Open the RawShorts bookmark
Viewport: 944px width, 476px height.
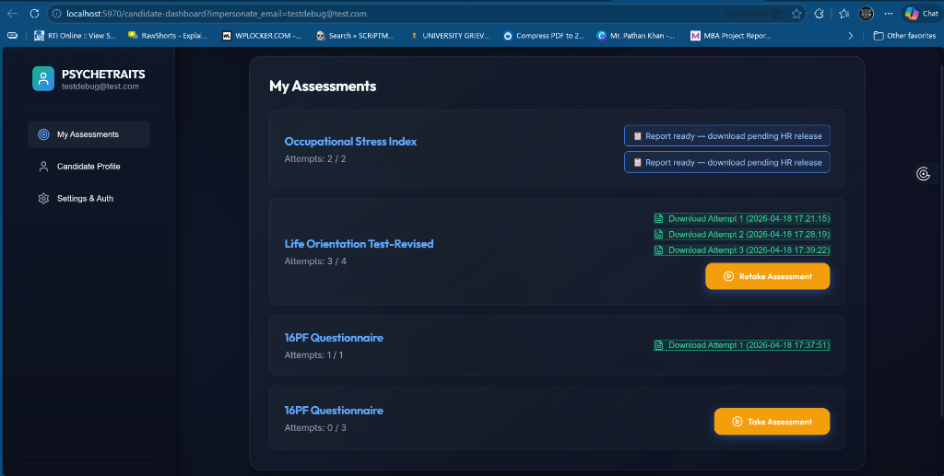click(x=168, y=36)
